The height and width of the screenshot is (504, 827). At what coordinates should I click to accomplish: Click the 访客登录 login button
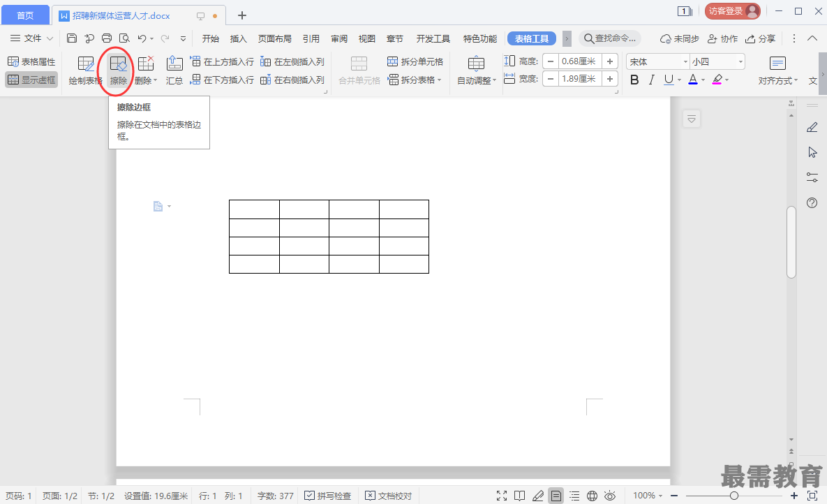[733, 11]
